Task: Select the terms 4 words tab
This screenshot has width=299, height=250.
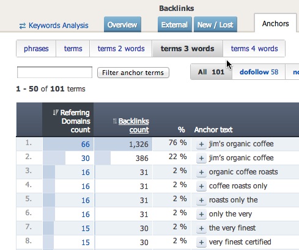Action: [x=254, y=49]
